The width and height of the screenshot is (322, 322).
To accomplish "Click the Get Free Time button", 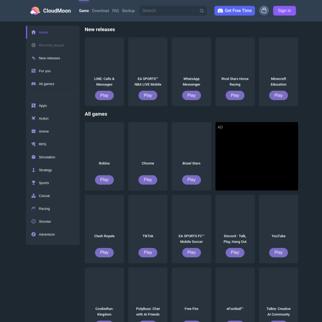I will pyautogui.click(x=234, y=11).
